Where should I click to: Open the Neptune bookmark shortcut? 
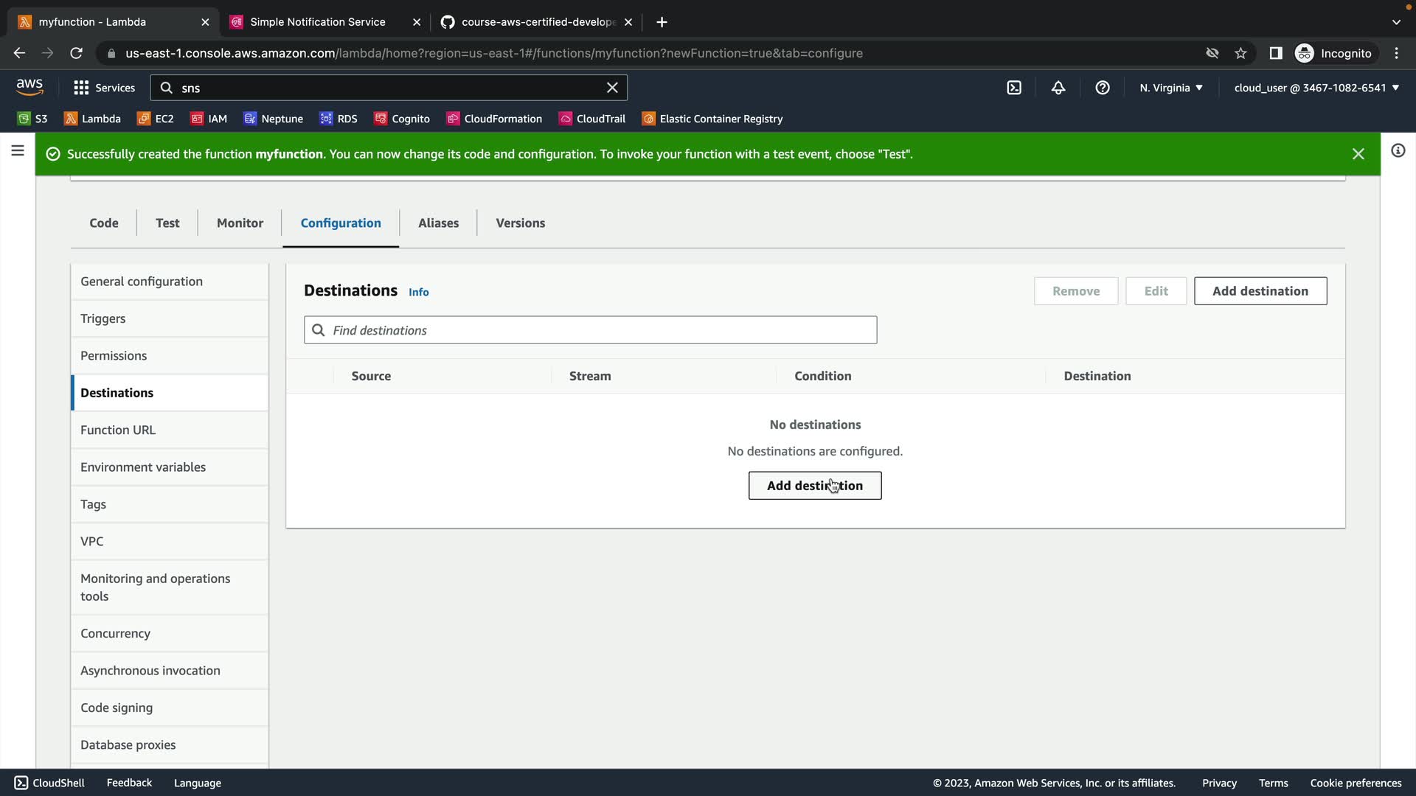274,119
